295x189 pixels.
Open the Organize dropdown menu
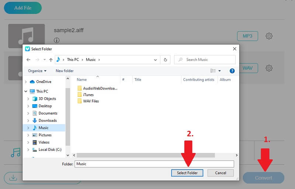coord(37,71)
